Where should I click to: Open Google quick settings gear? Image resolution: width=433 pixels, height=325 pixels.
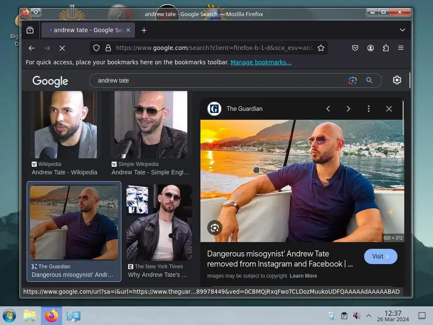(x=397, y=80)
